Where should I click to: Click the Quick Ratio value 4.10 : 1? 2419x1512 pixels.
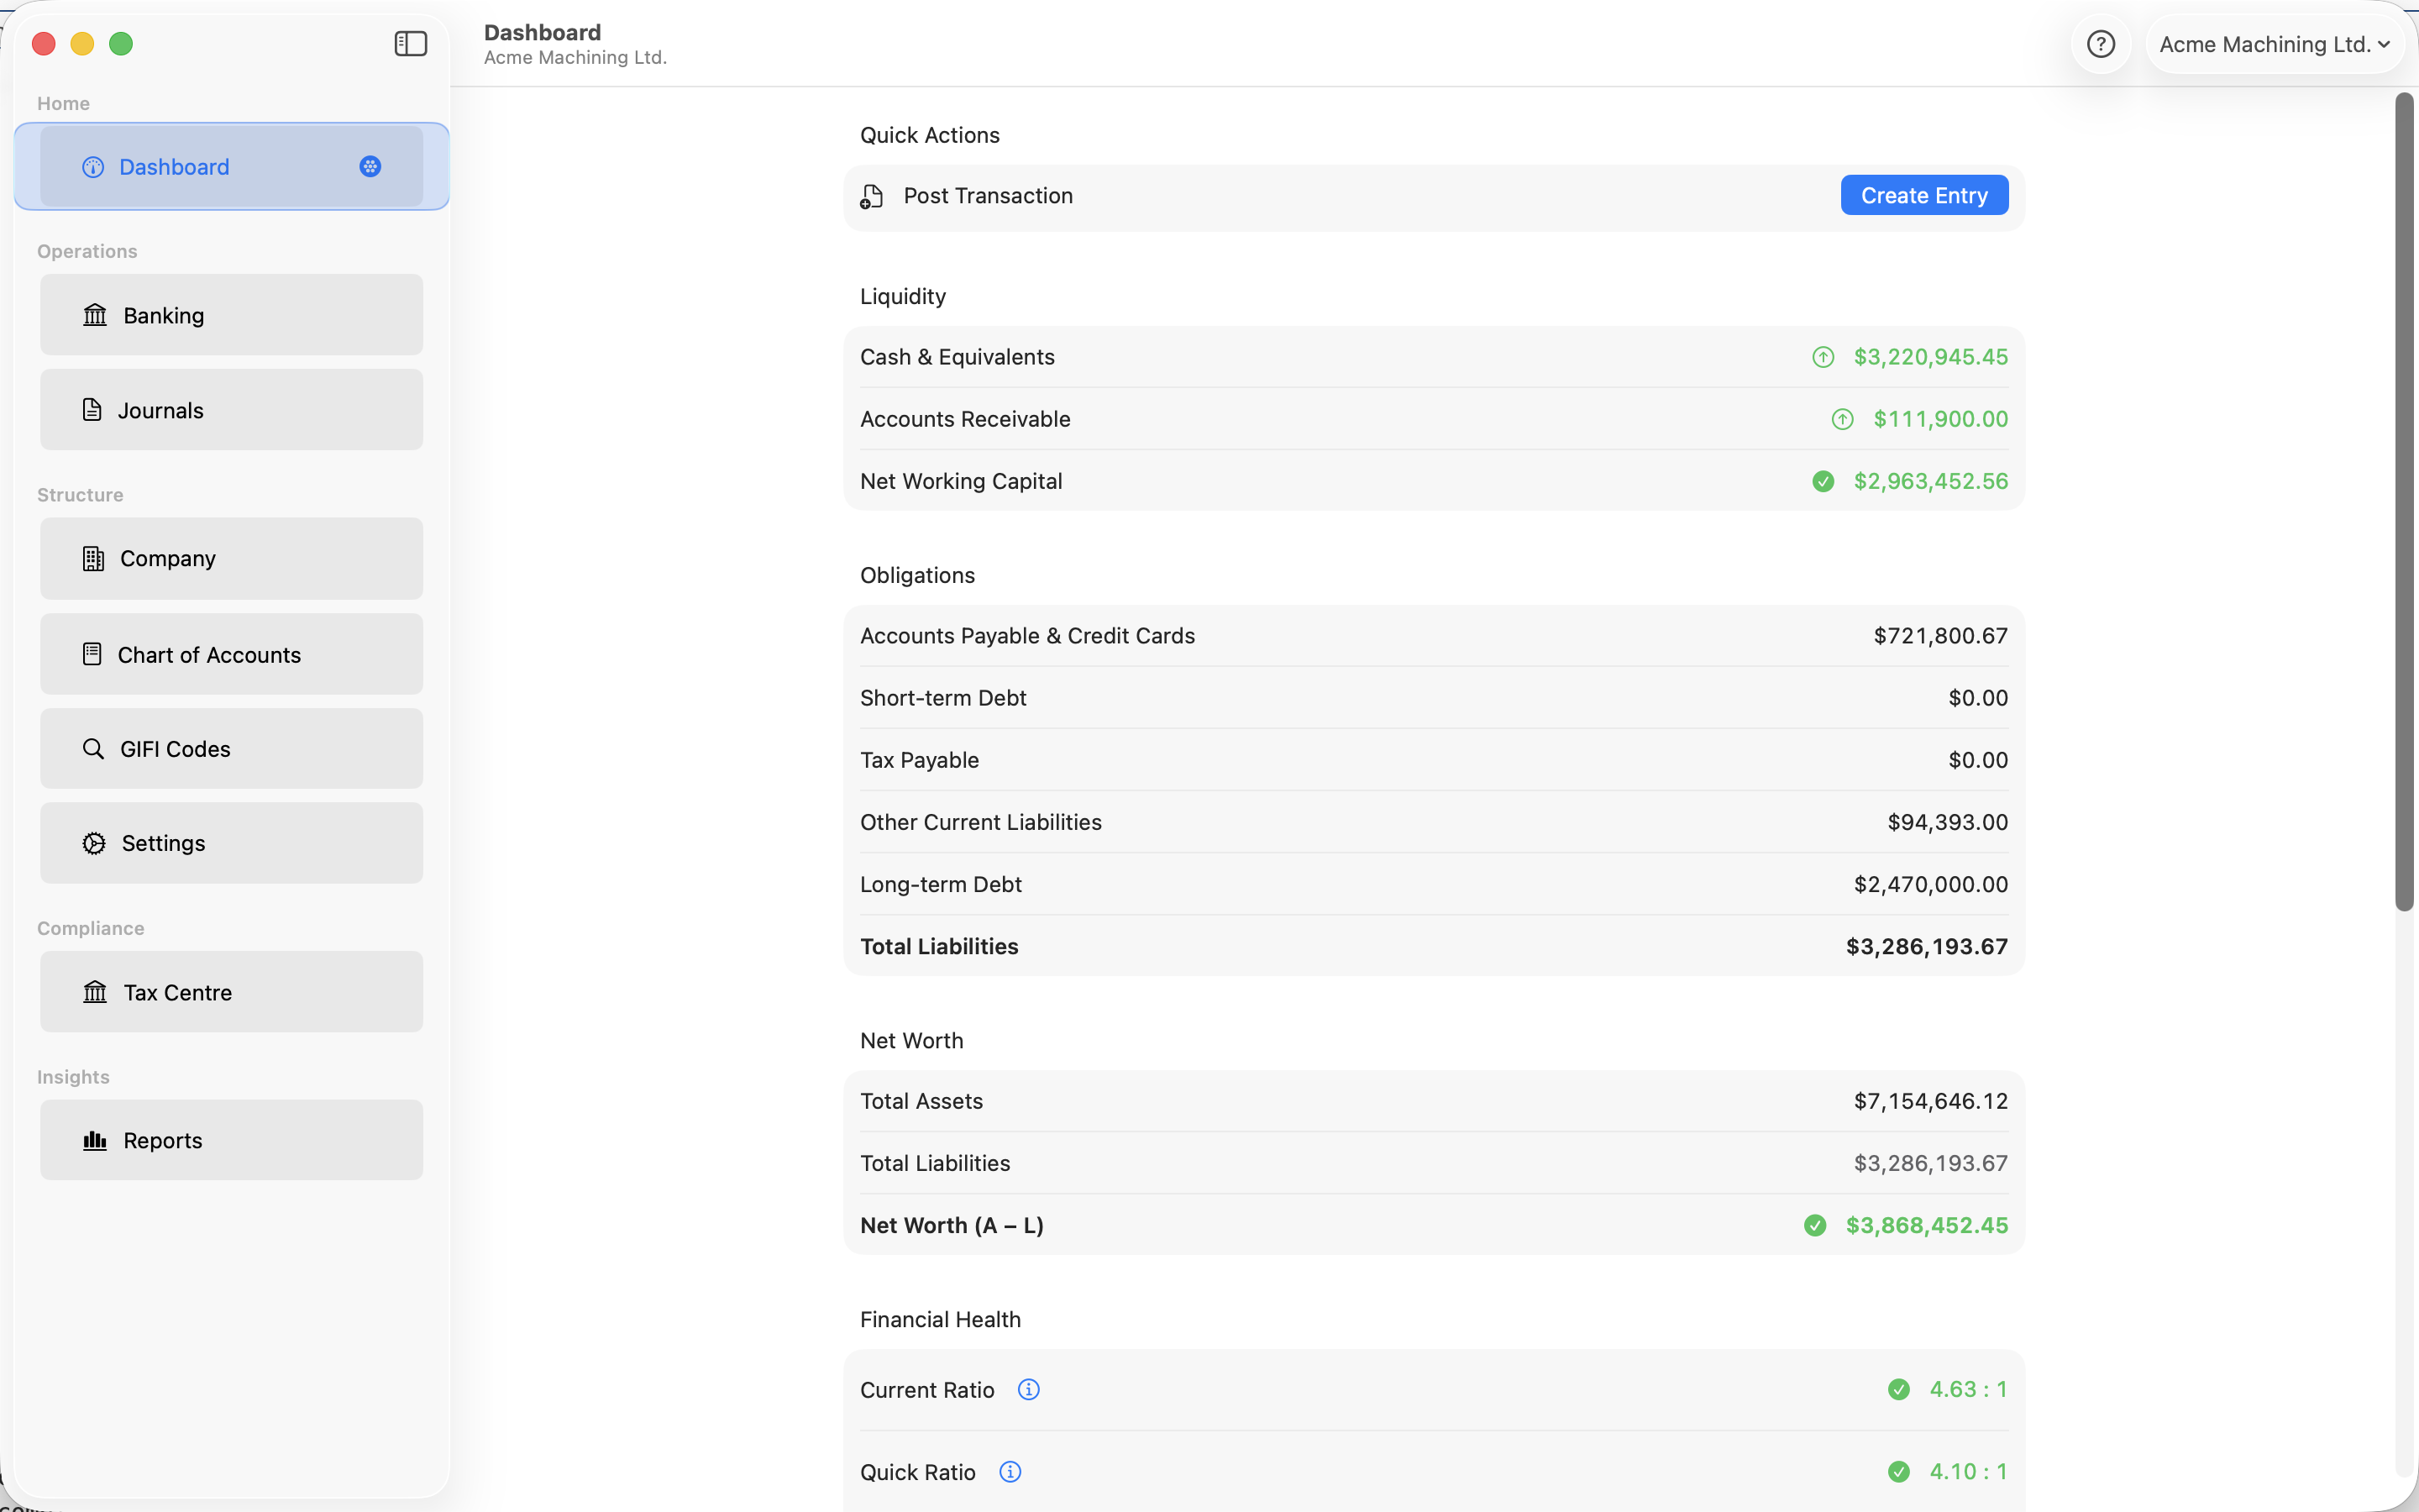tap(1968, 1471)
